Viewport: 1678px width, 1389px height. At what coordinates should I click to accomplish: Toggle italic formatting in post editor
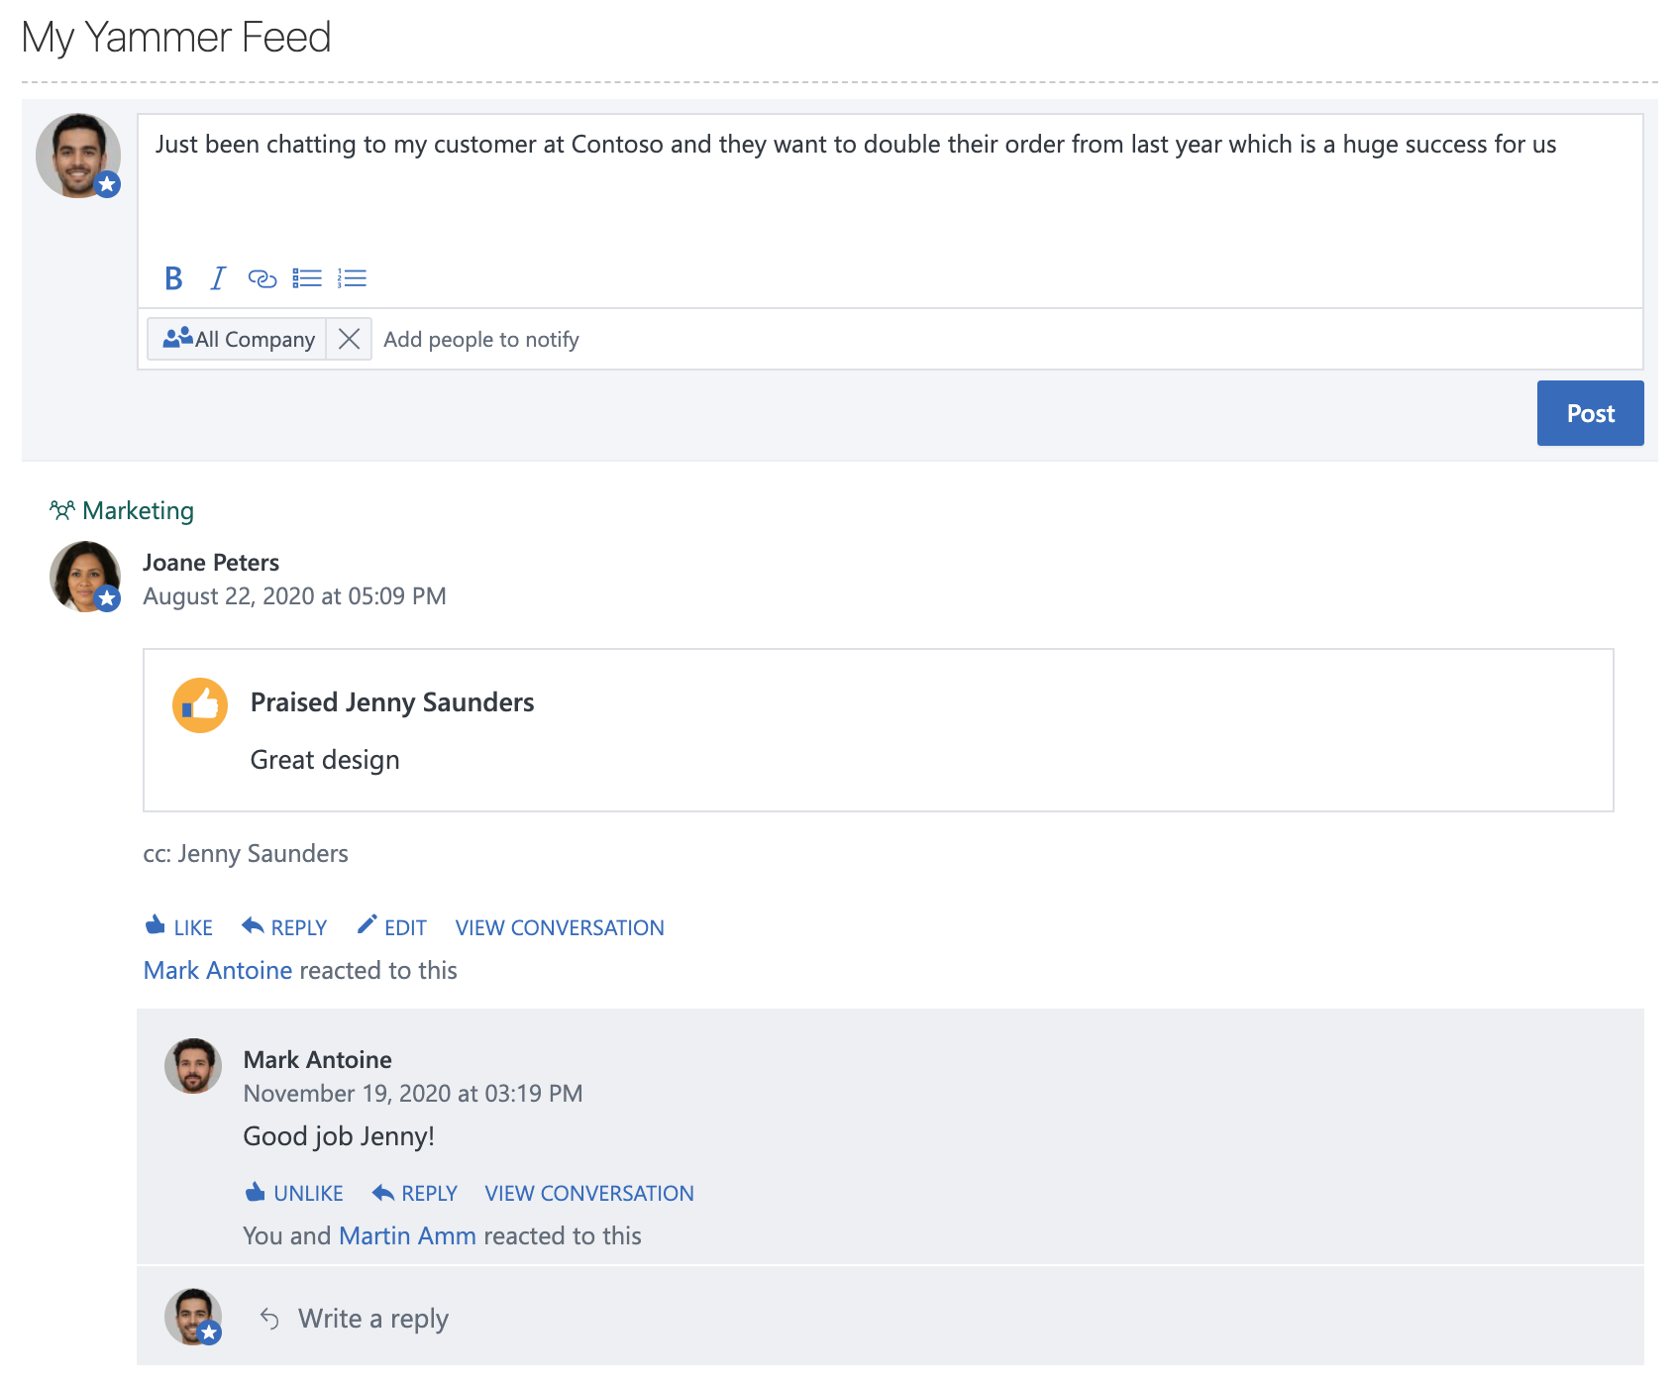(218, 278)
